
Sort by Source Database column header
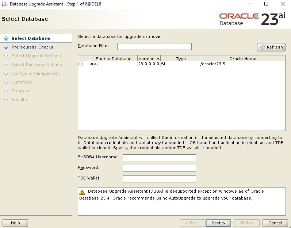(113, 59)
